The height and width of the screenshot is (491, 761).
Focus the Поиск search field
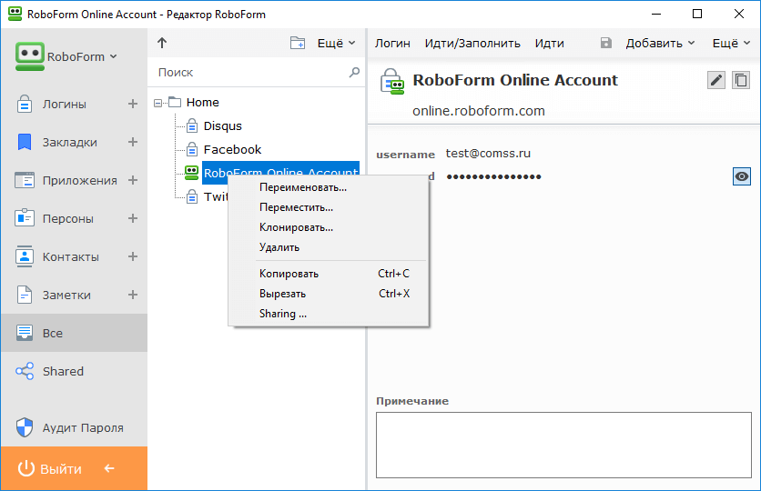pyautogui.click(x=250, y=72)
